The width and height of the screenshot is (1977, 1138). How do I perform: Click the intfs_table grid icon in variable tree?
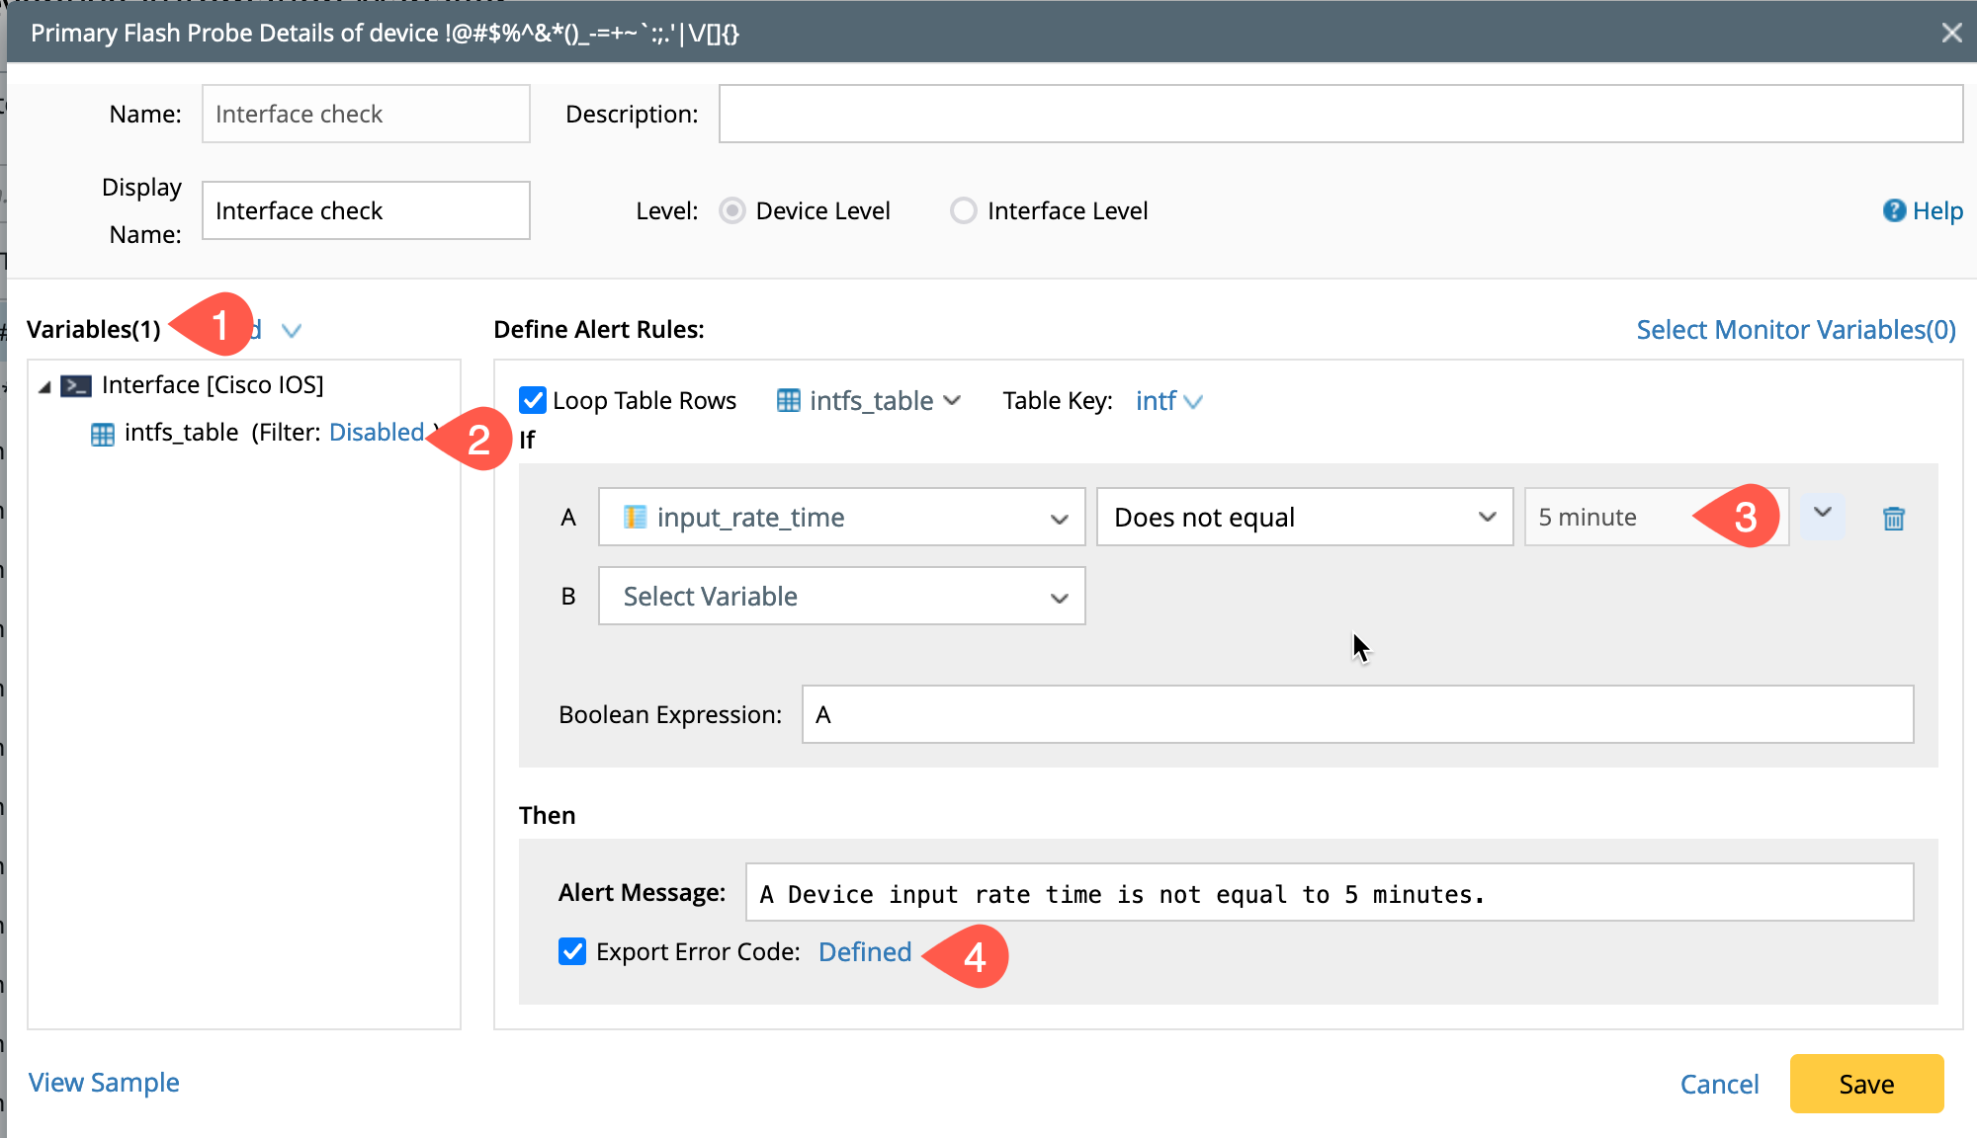[x=103, y=434]
